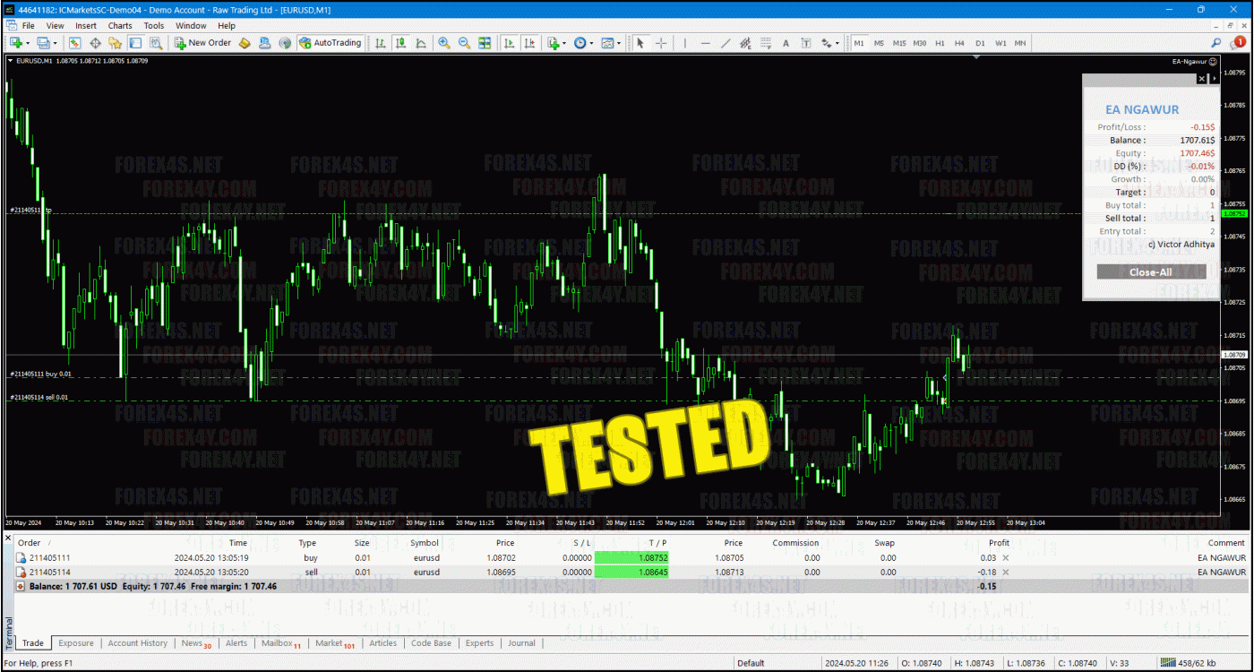
Task: Open the search magnifier in toolbar
Action: pyautogui.click(x=1216, y=43)
